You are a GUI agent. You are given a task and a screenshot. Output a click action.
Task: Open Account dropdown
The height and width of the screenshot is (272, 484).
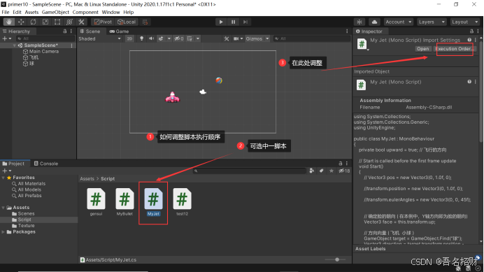(x=399, y=22)
